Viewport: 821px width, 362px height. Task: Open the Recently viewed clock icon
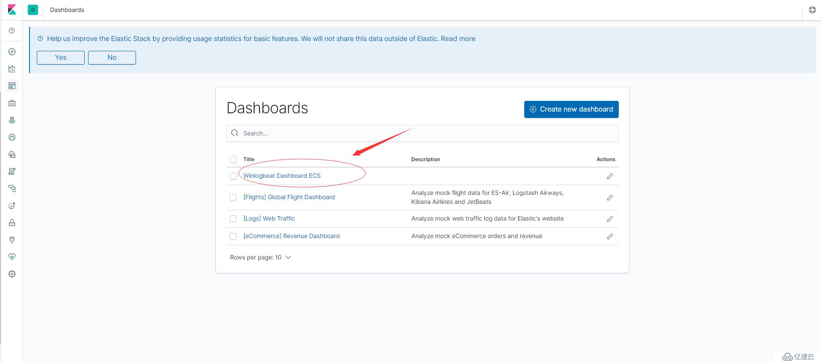pos(12,31)
